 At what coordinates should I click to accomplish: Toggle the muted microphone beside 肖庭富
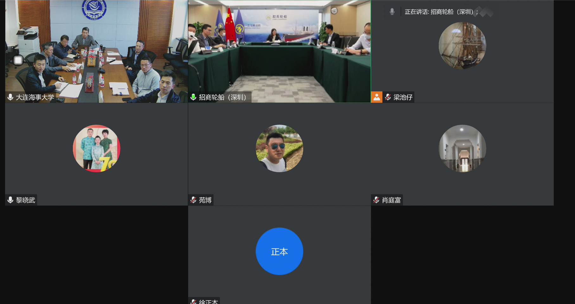(376, 200)
